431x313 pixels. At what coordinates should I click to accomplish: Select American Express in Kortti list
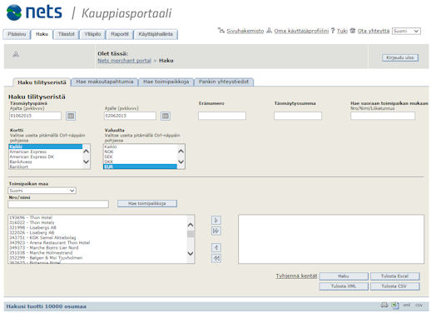coord(46,152)
